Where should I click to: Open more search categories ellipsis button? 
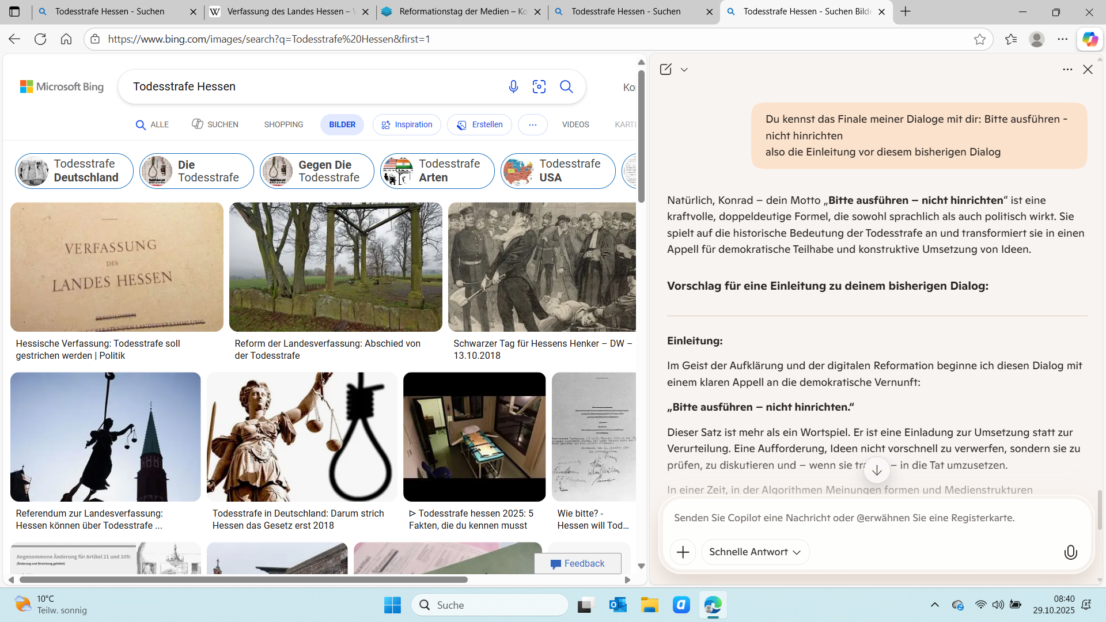coord(532,124)
